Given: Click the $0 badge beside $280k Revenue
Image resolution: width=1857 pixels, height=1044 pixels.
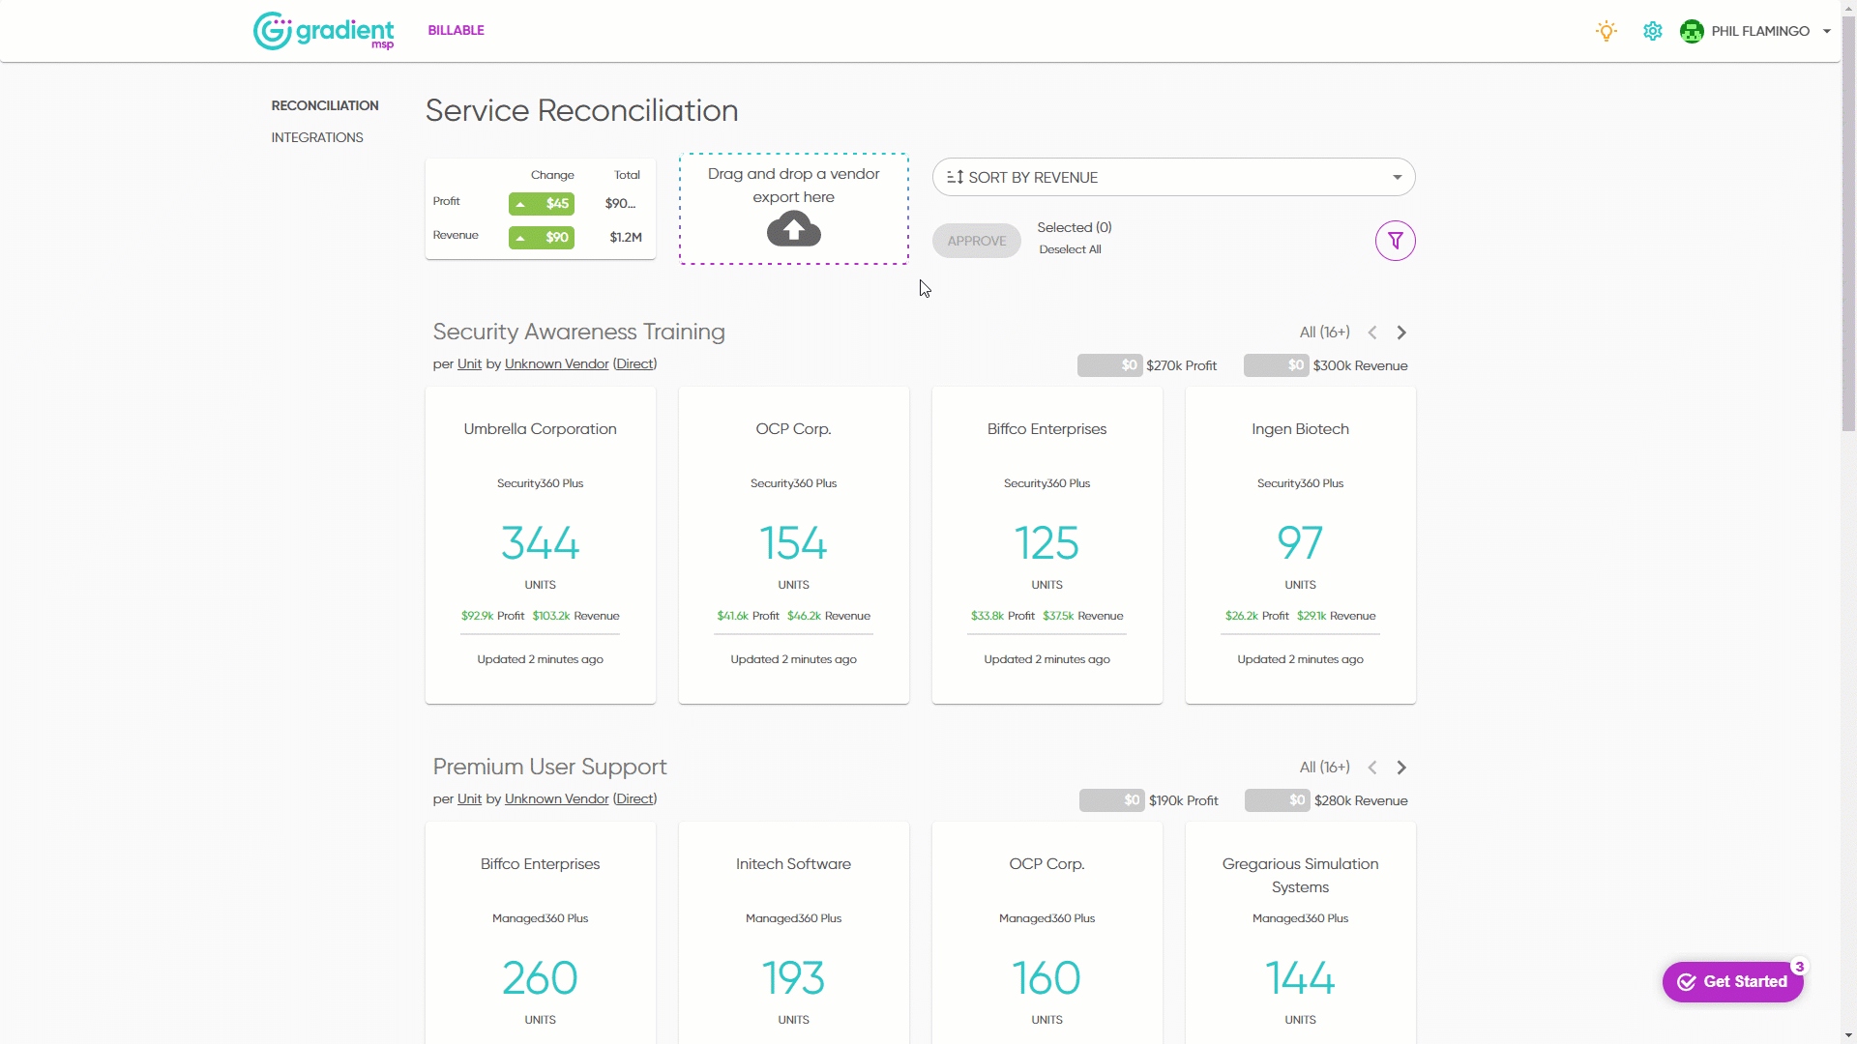Looking at the screenshot, I should [1277, 800].
